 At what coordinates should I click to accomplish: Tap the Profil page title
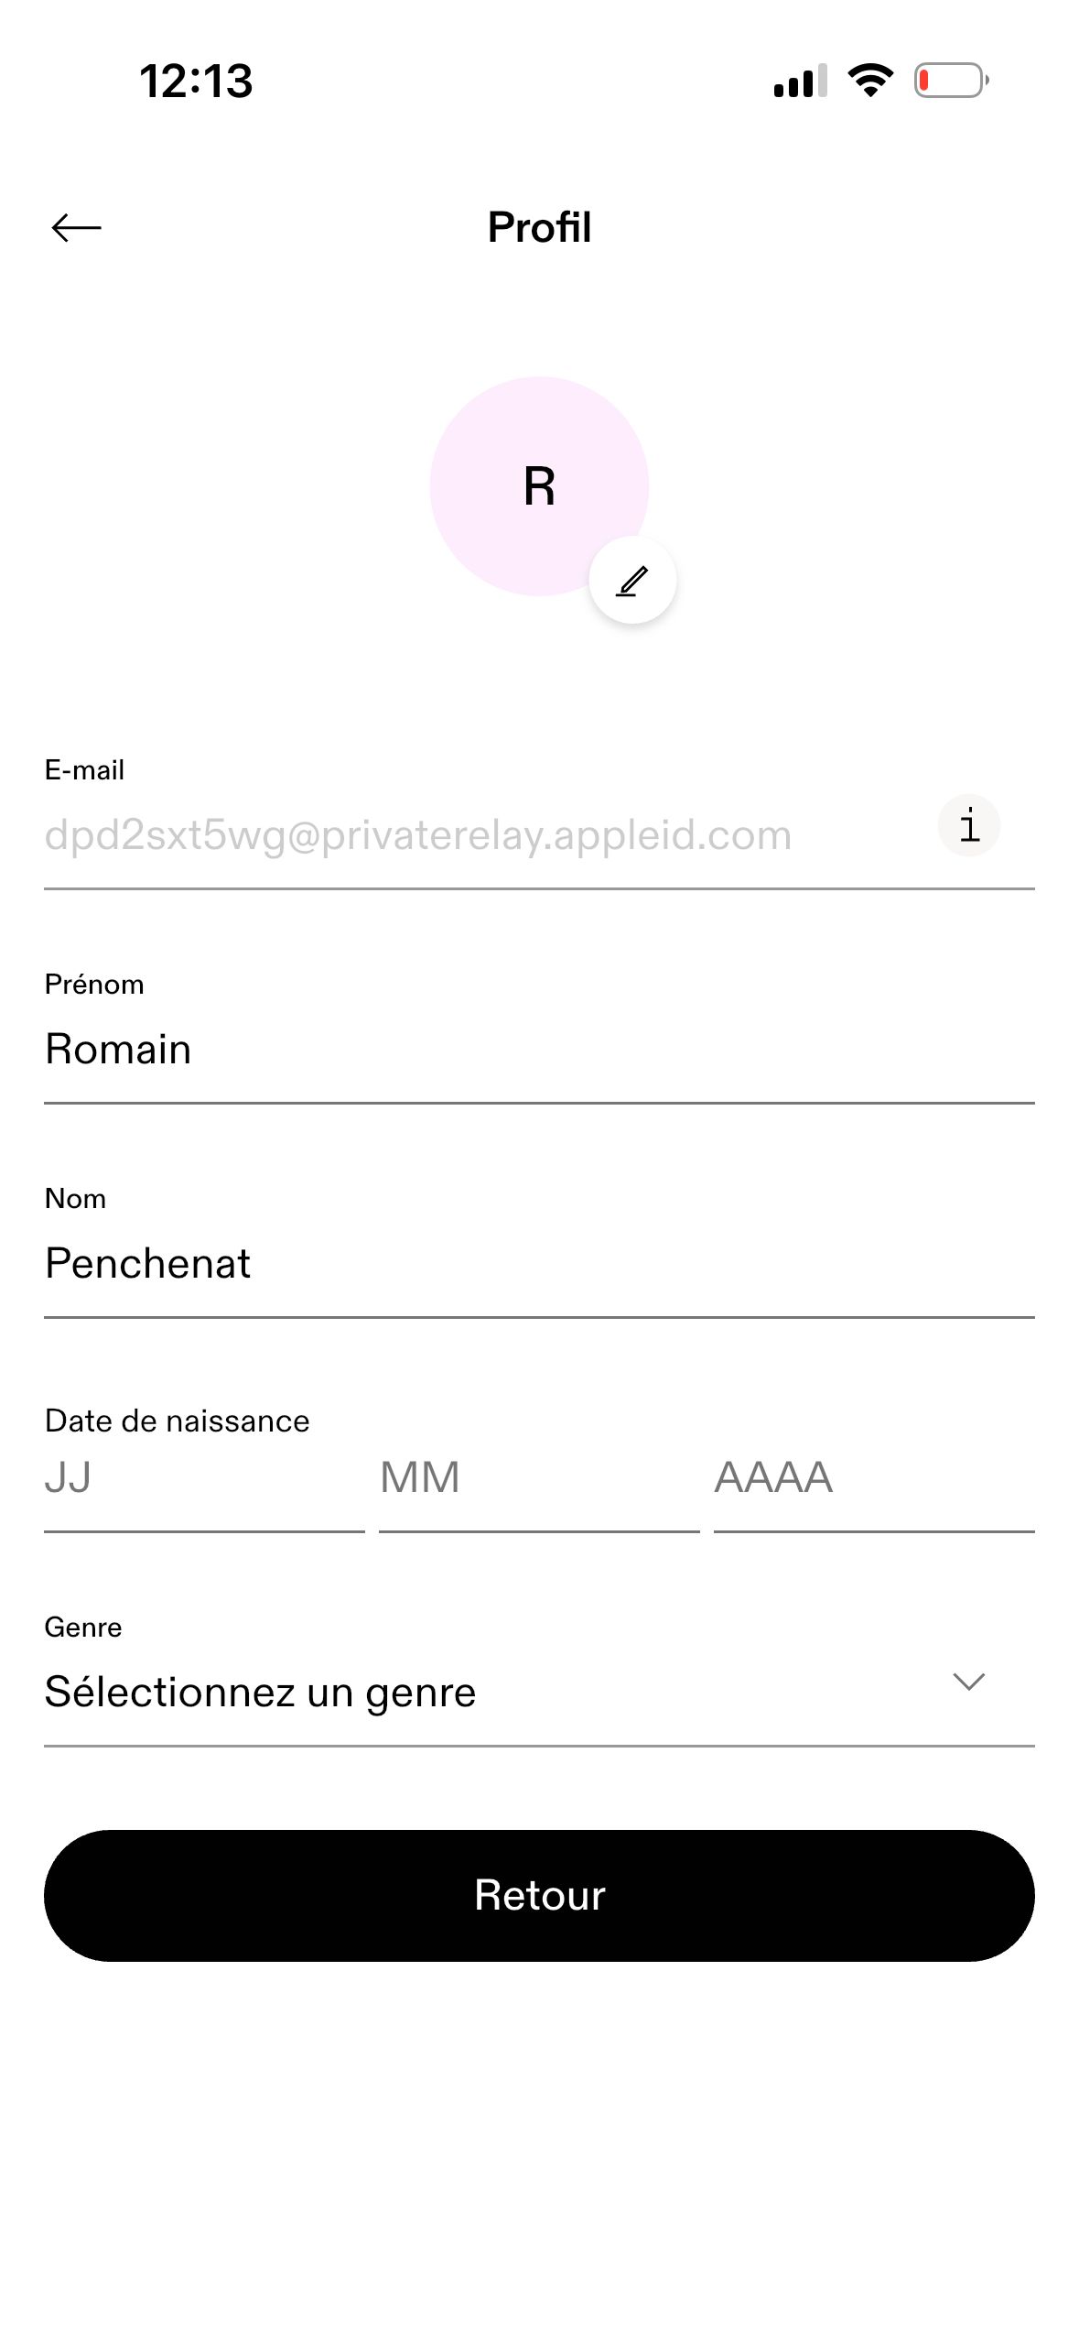coord(539,227)
